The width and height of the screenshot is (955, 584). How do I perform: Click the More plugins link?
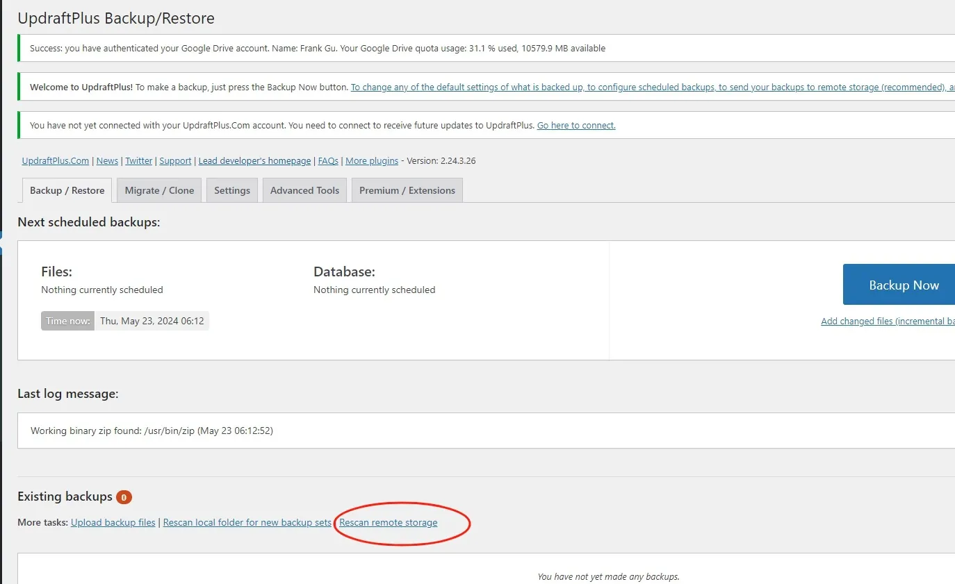click(x=372, y=160)
